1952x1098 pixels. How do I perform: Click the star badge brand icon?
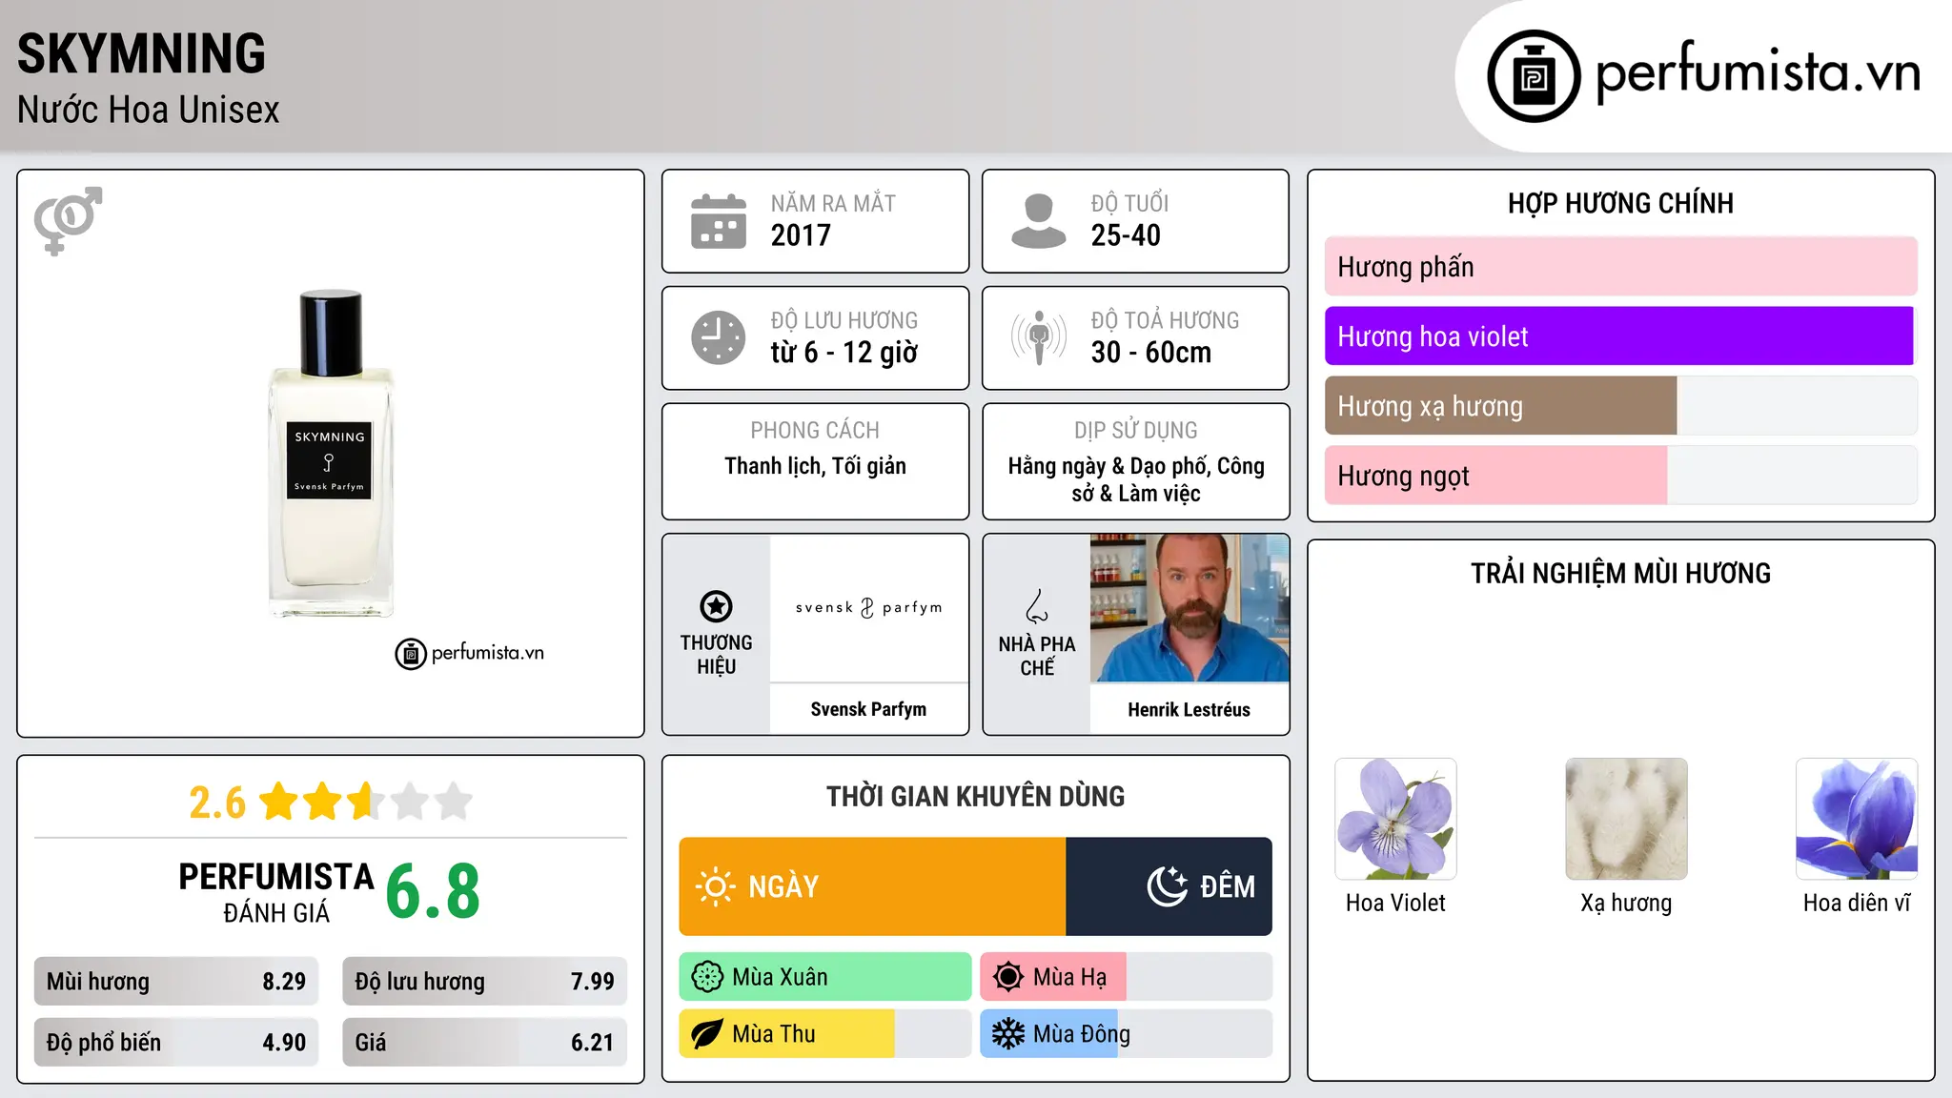(x=716, y=606)
